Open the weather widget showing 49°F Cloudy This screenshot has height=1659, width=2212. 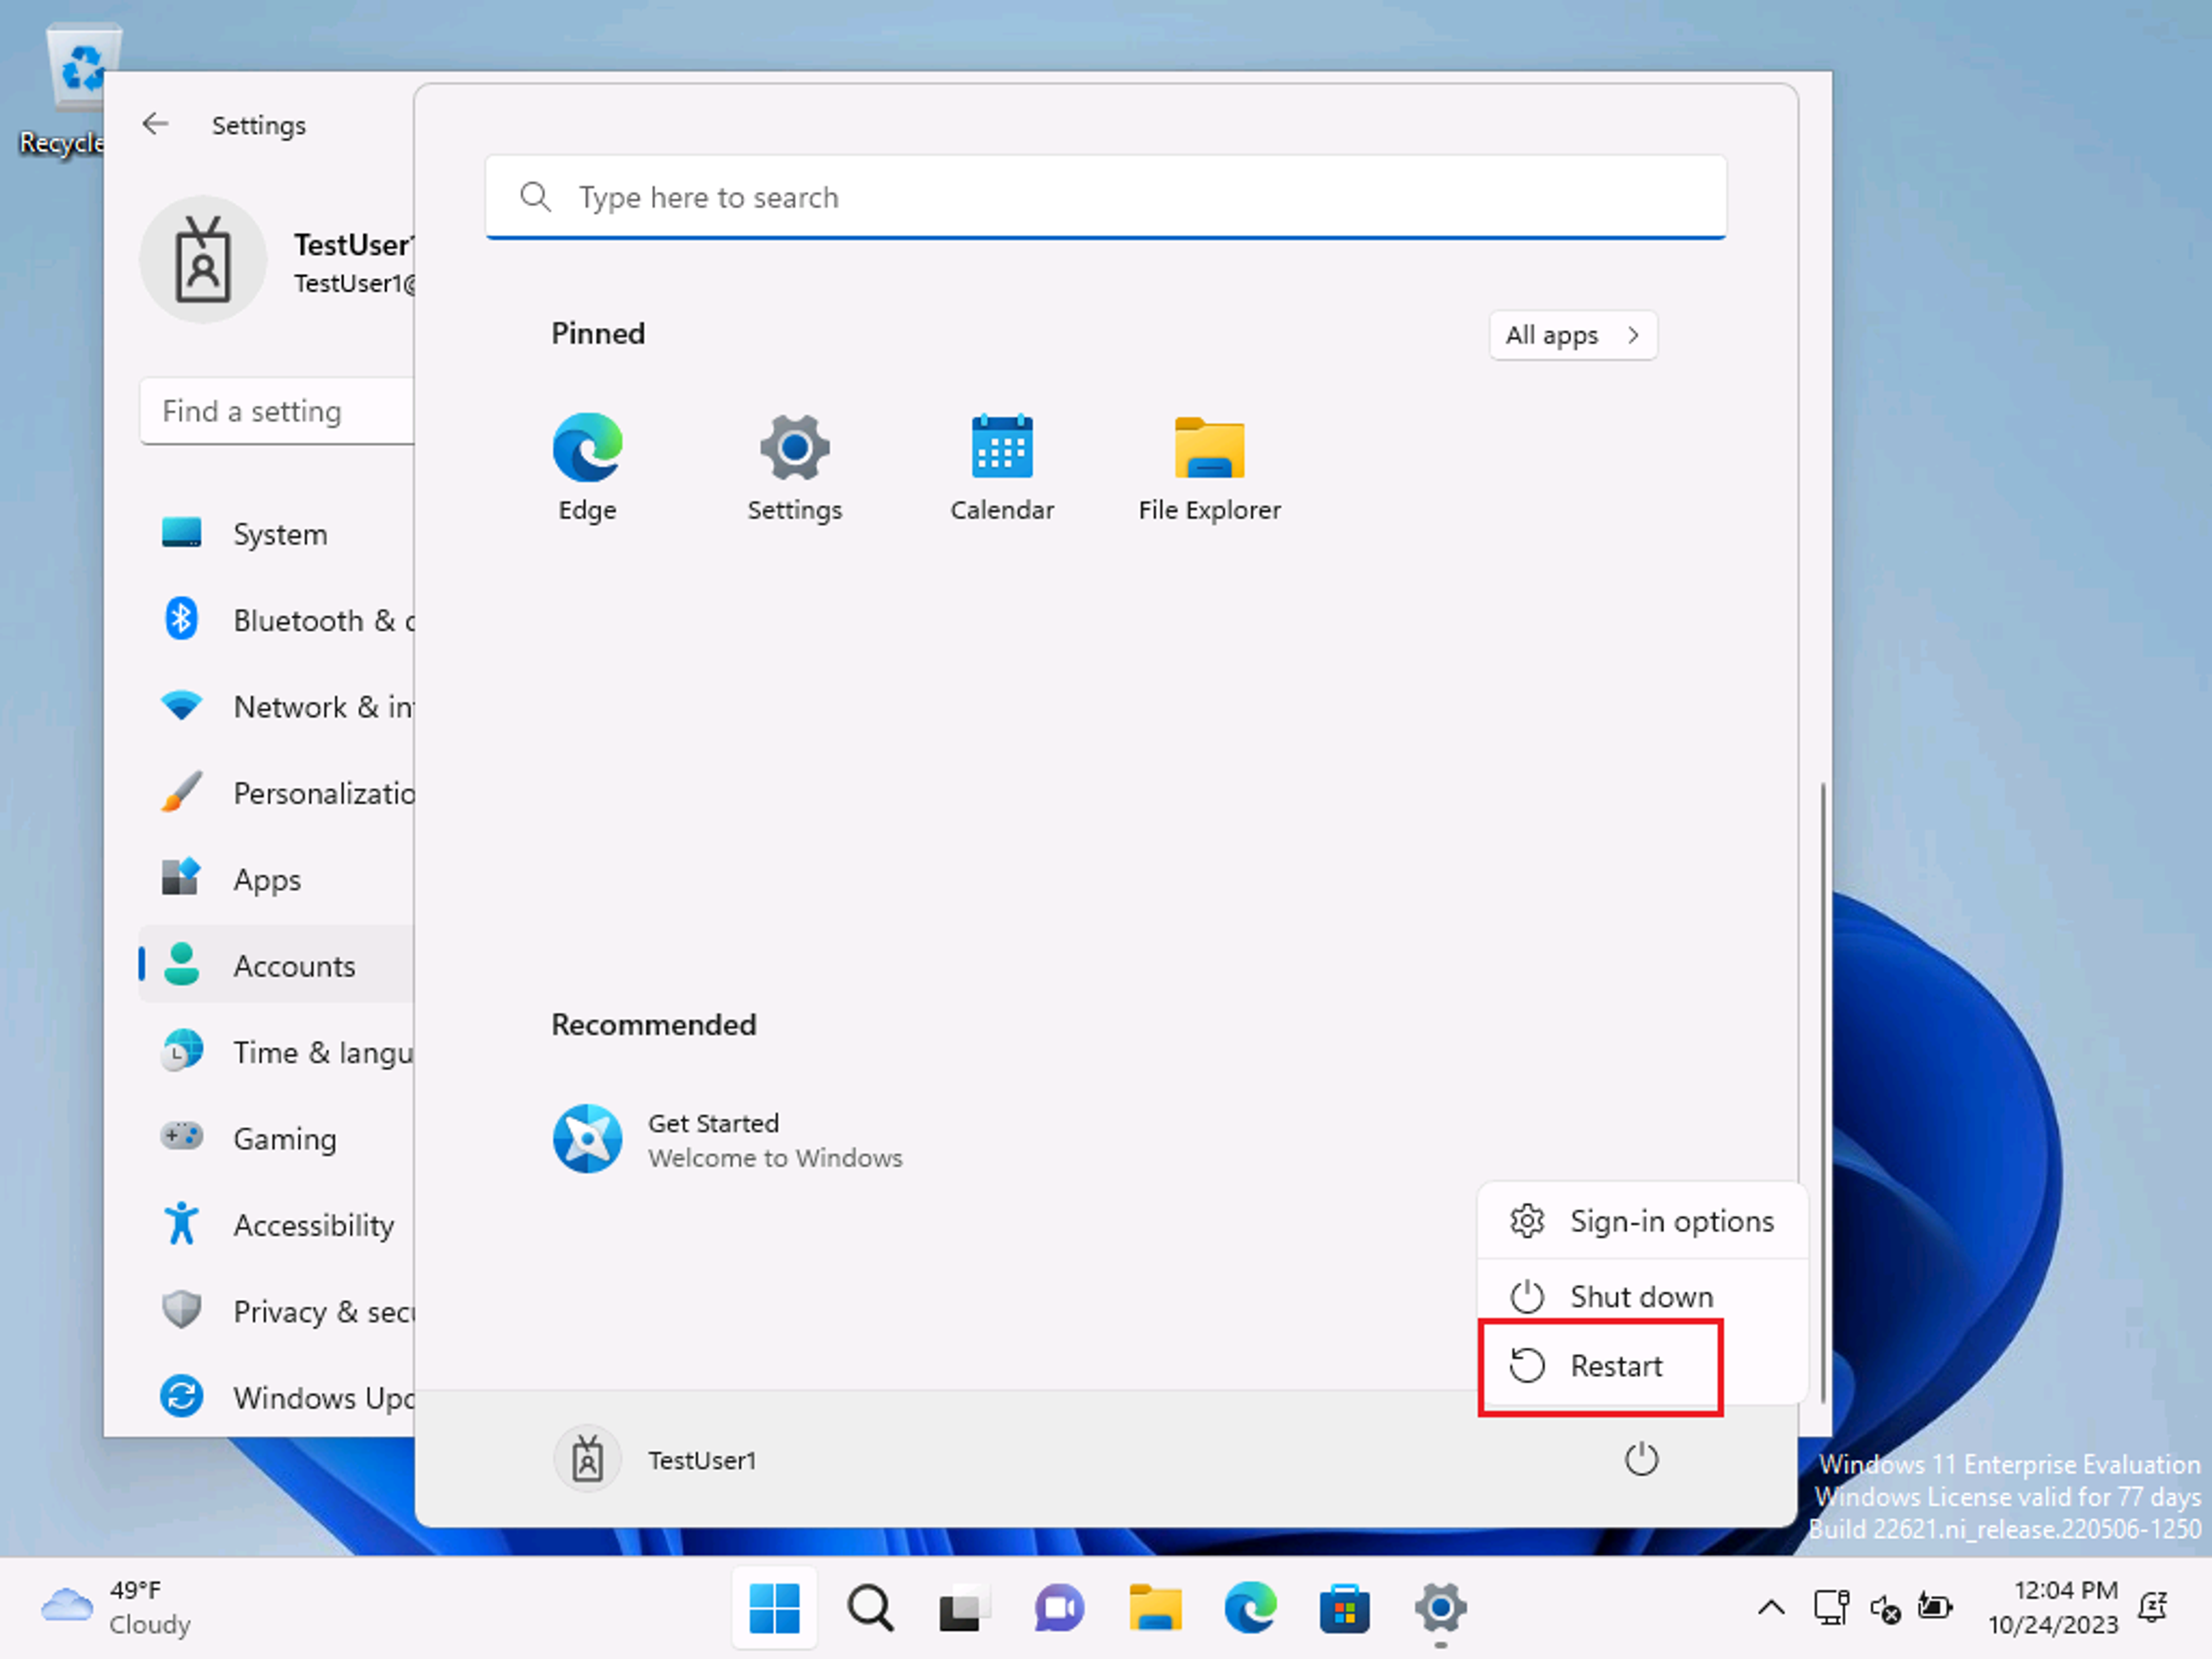pos(116,1608)
